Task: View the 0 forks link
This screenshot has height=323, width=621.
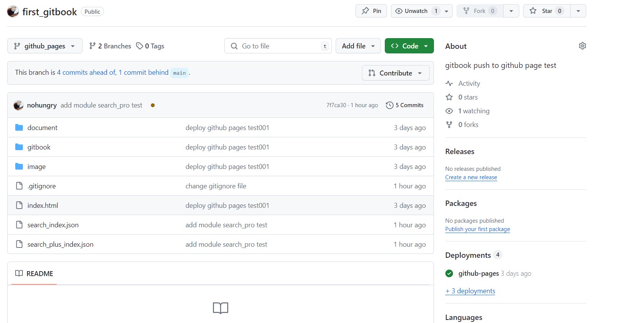Action: (468, 125)
